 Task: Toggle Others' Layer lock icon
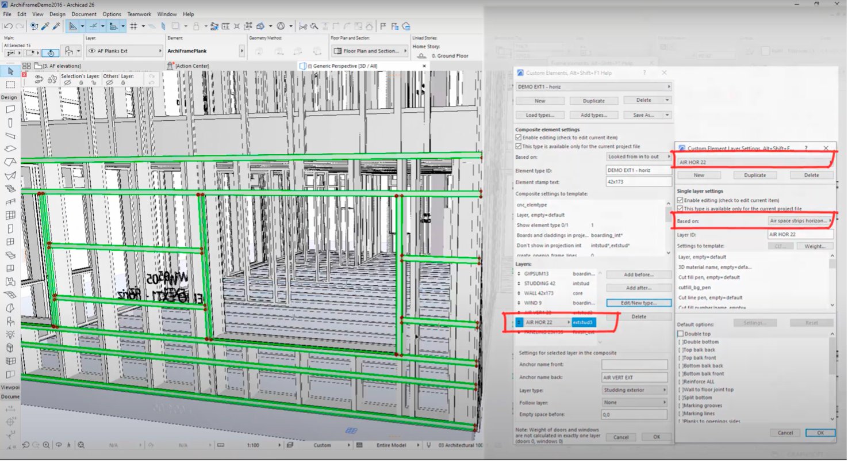pyautogui.click(x=122, y=83)
